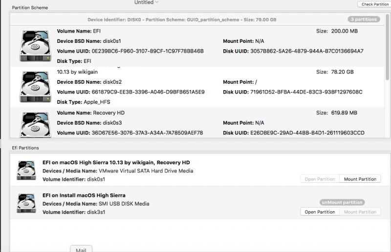Select text 'Volume Name: Recovery HD'

pyautogui.click(x=91, y=113)
